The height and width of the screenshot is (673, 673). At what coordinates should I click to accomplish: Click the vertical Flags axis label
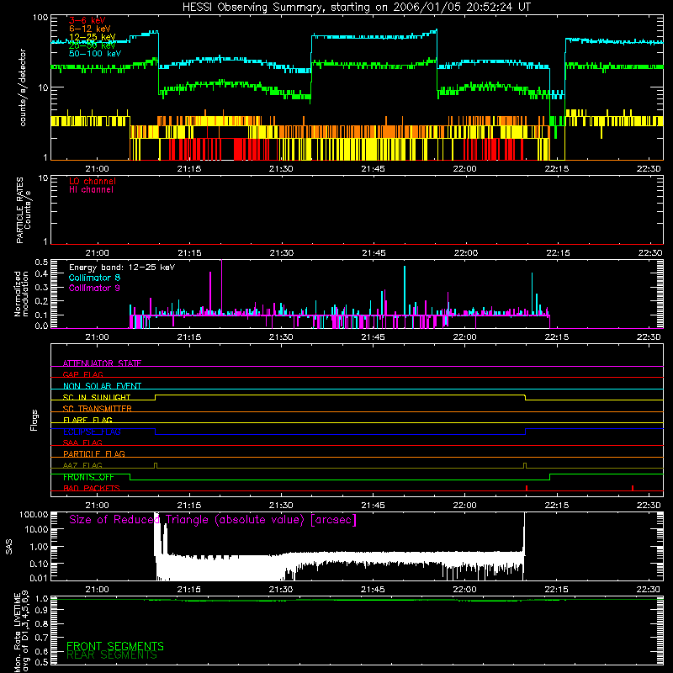point(34,420)
